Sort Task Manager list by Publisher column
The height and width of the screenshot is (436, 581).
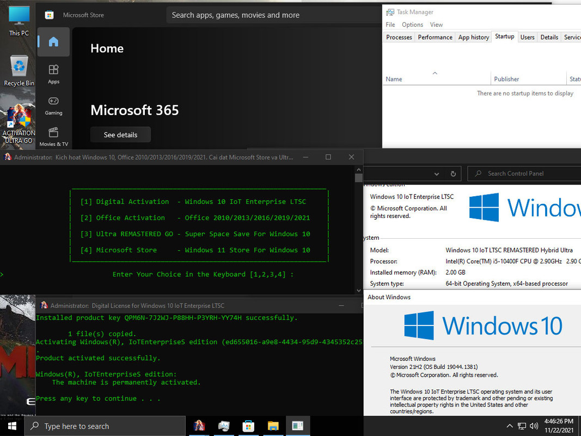click(x=528, y=79)
